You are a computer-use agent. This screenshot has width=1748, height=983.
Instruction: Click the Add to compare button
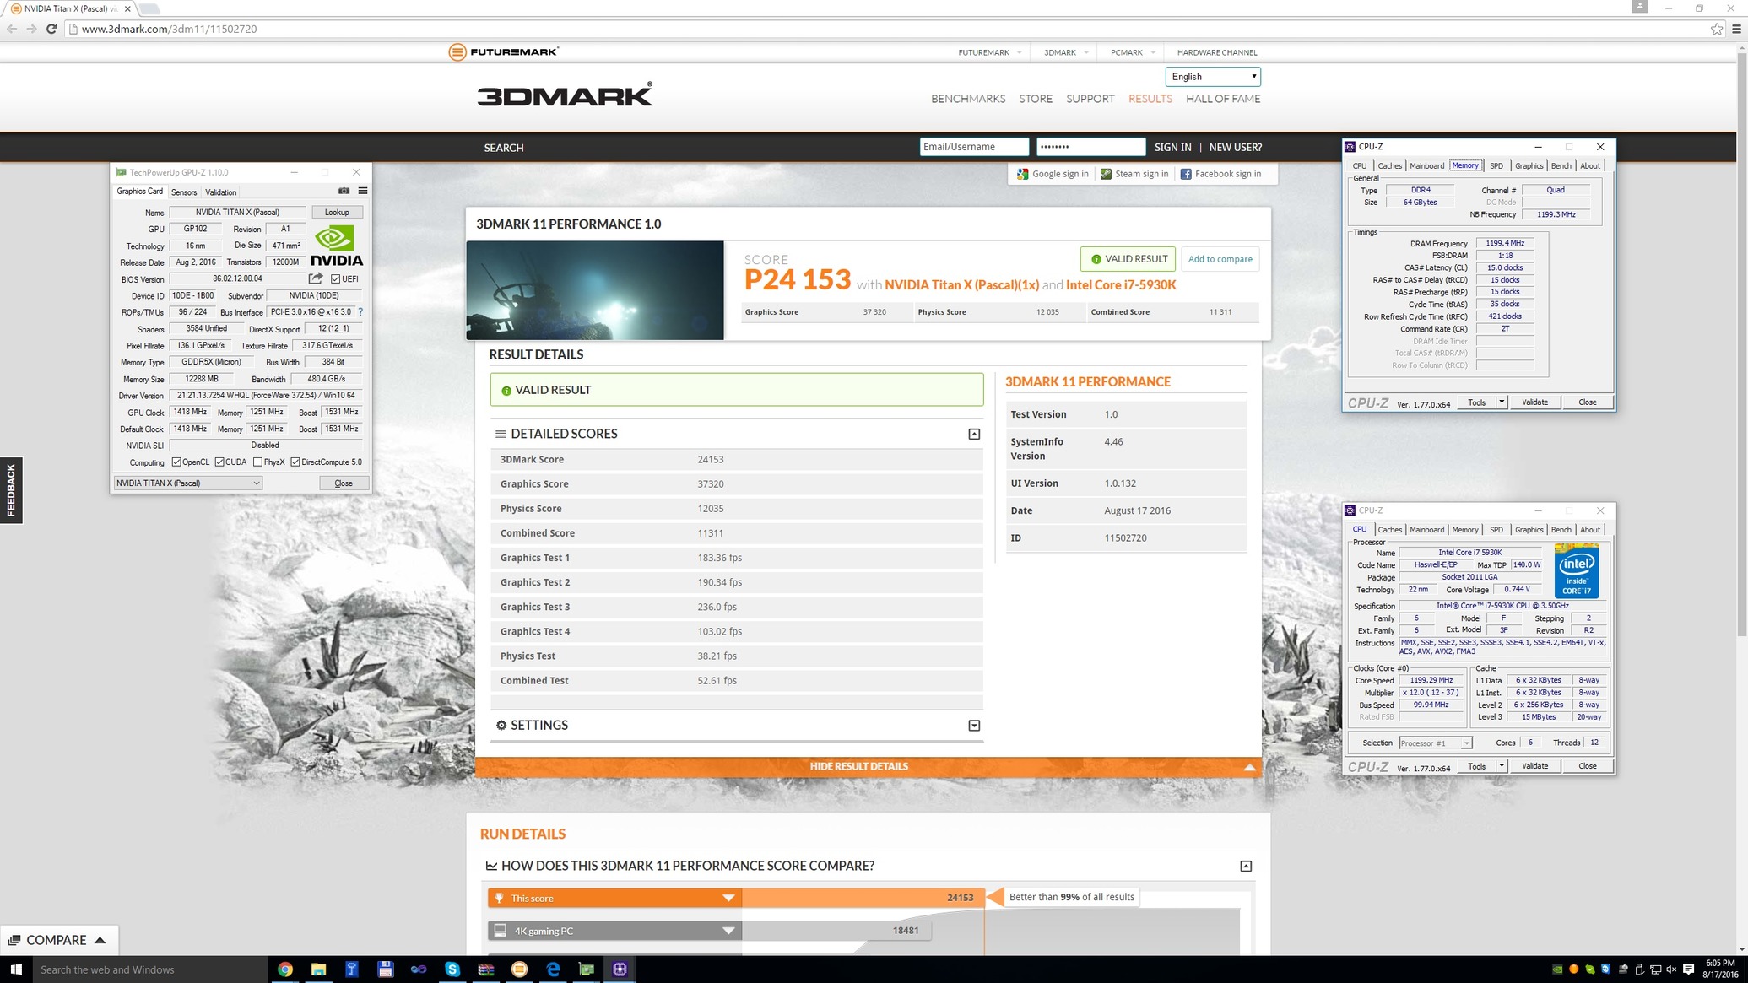point(1220,259)
